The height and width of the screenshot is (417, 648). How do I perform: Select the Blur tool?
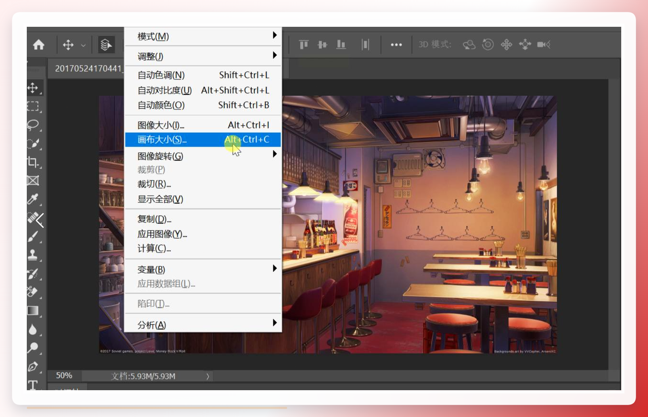[x=33, y=329]
